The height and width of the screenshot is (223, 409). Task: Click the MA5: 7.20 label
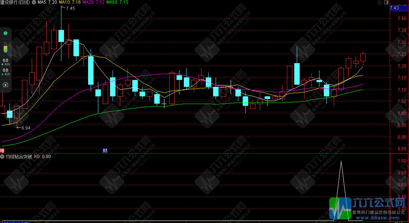point(47,2)
